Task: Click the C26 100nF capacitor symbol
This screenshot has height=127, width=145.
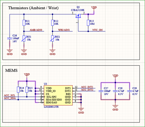Action: [10, 38]
